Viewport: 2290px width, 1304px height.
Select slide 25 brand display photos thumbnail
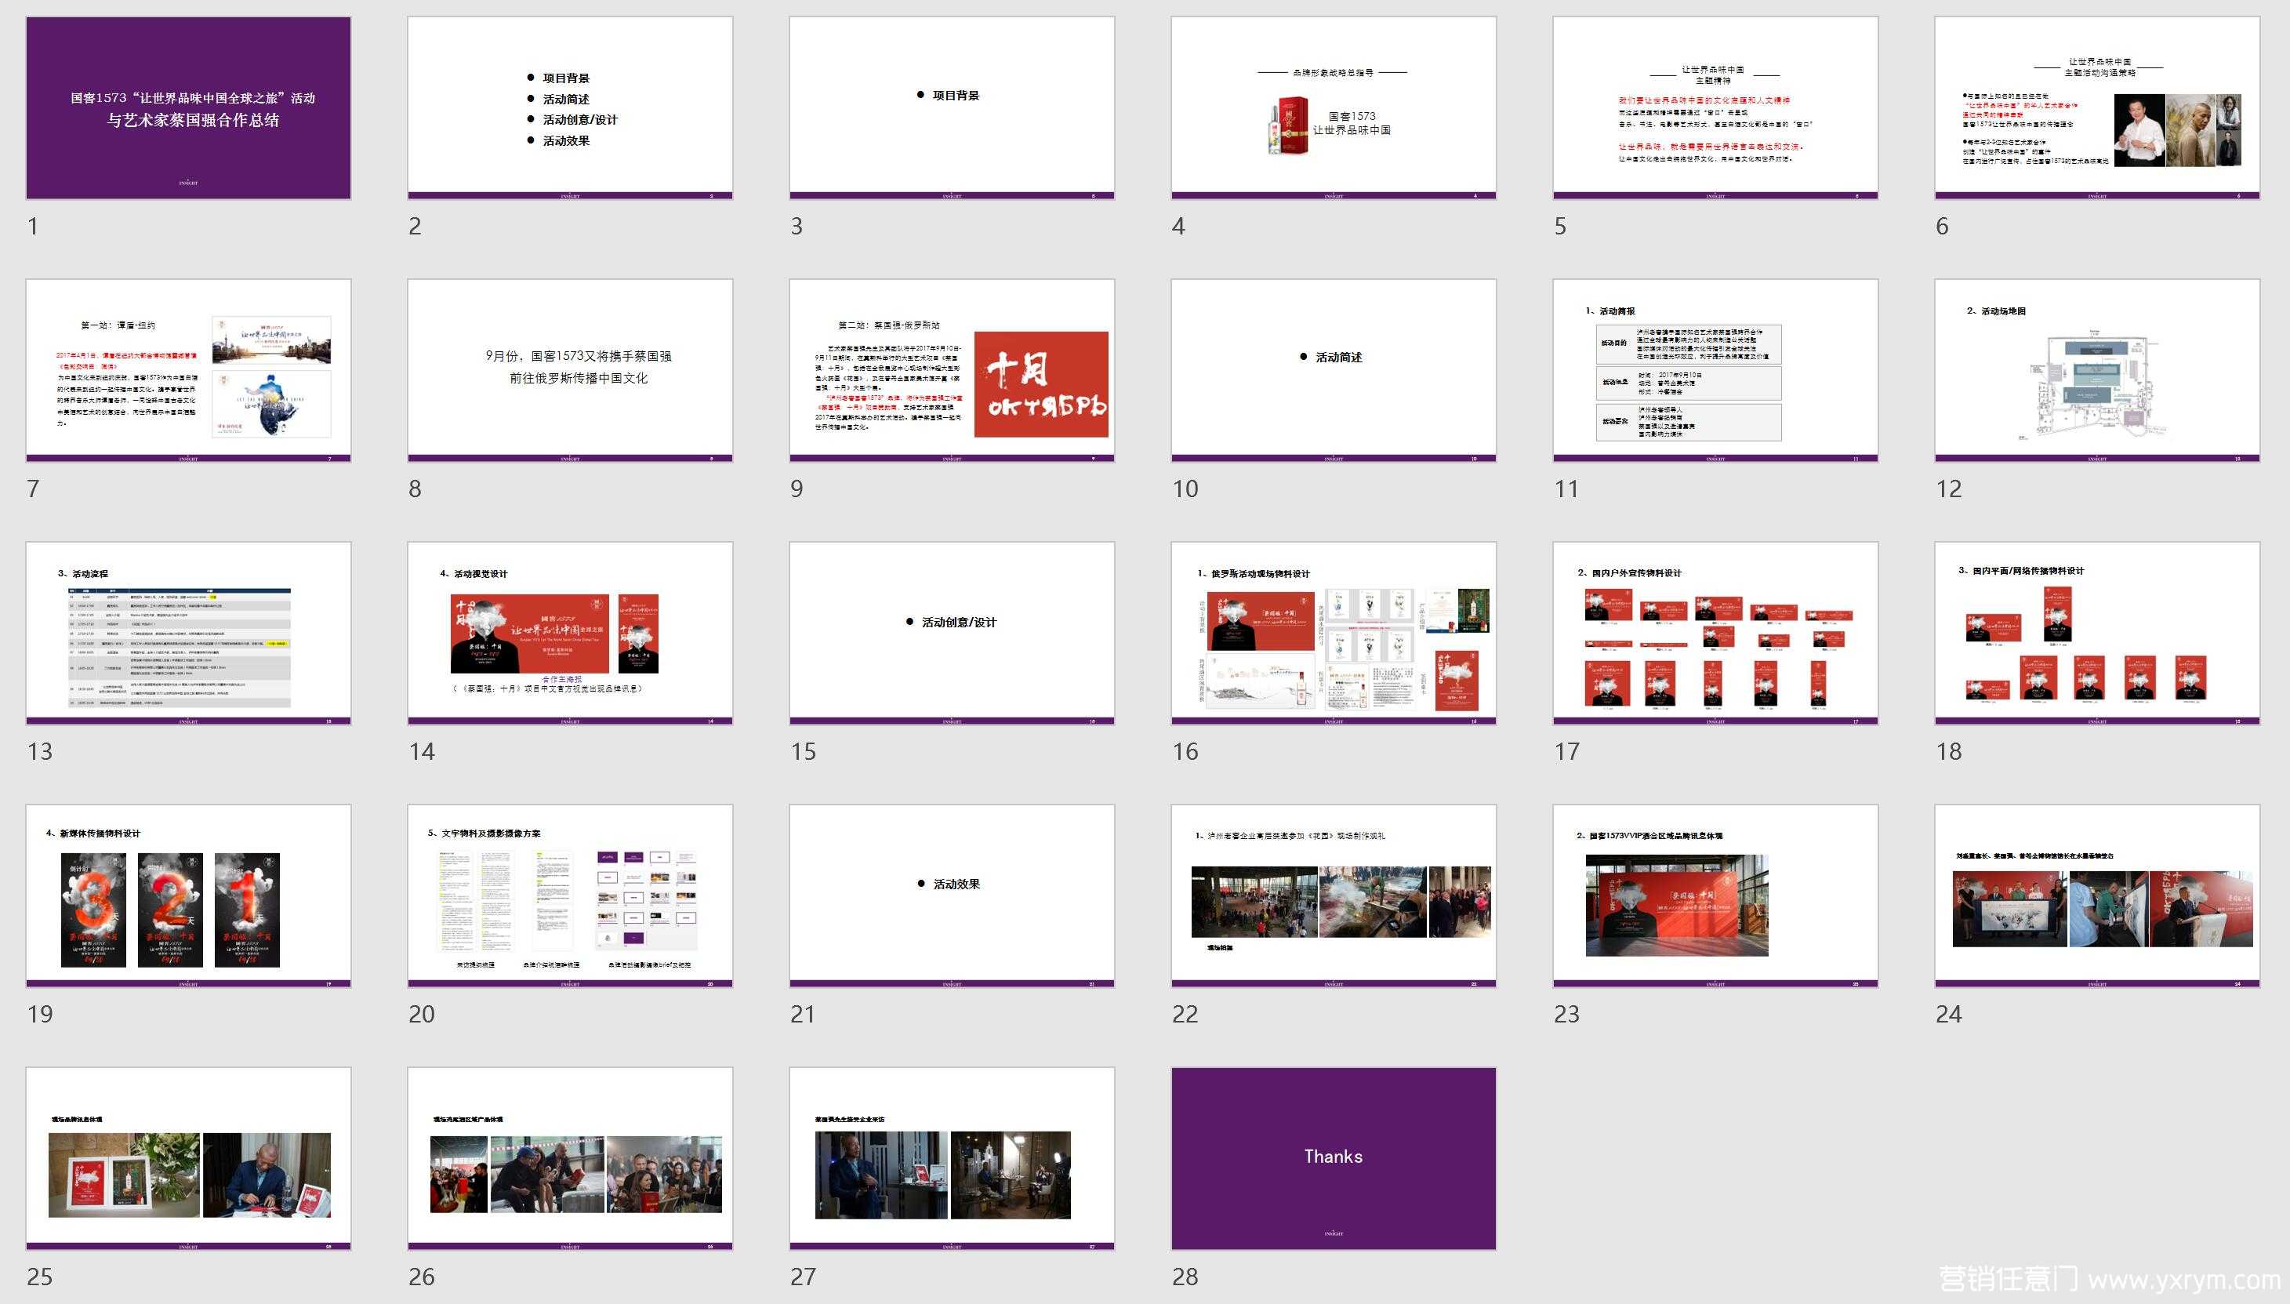tap(188, 1158)
